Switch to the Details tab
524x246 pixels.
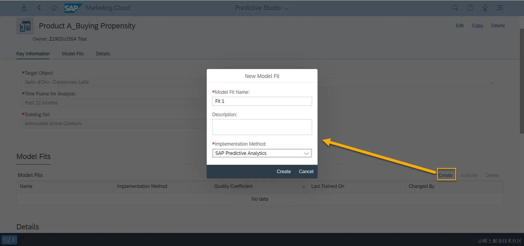coord(103,54)
